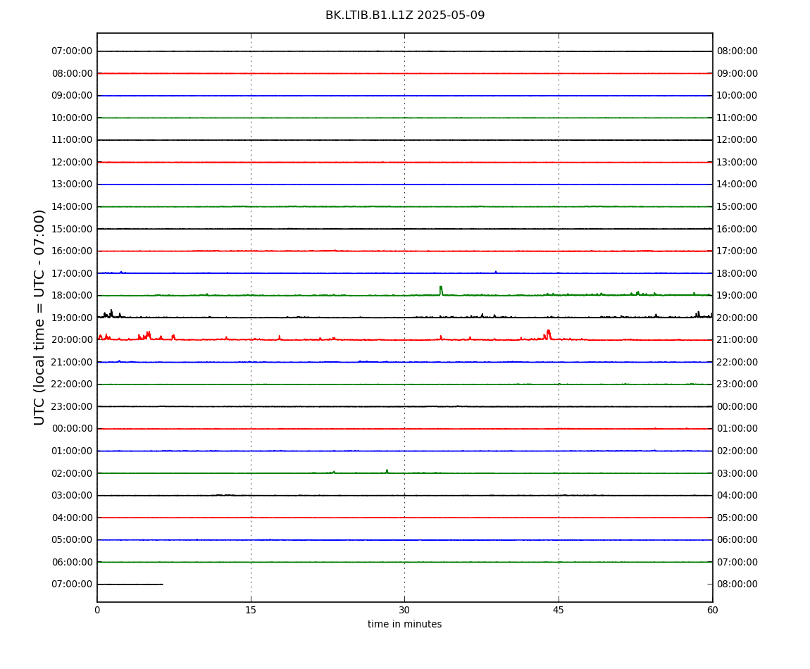Click the large green spike on the 18:00:00 trace

[x=441, y=290]
